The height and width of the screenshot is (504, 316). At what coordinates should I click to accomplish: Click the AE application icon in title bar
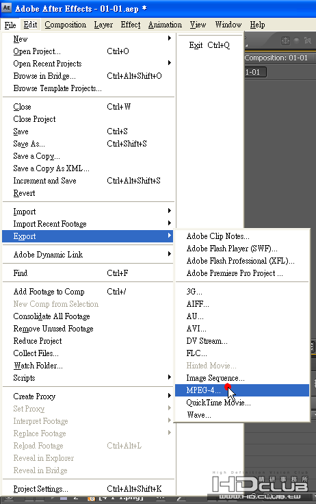tap(6, 8)
